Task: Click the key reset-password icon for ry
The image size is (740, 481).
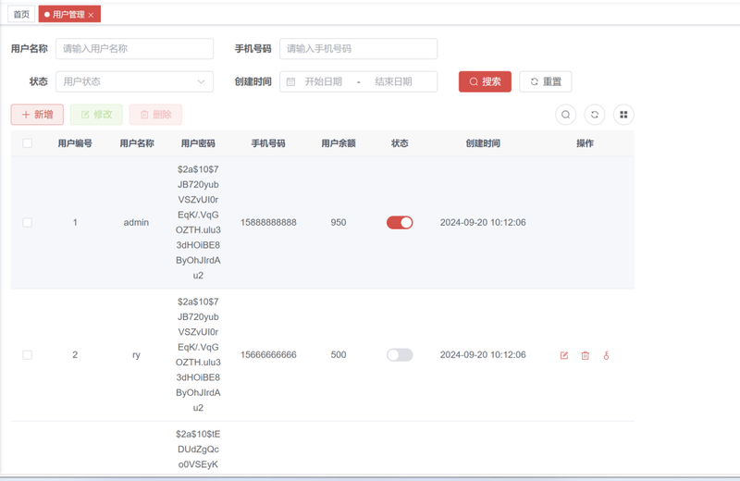Action: (607, 355)
